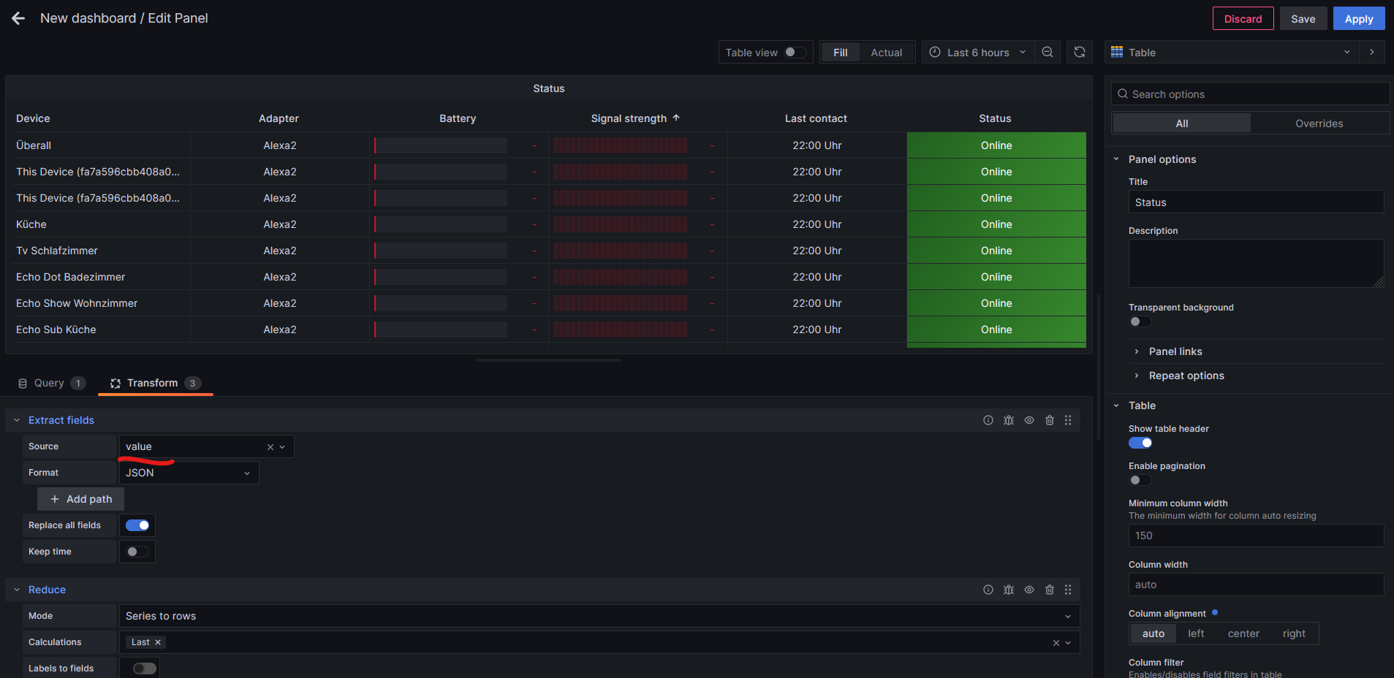
Task: Delete the Reduce transformation
Action: 1050,590
